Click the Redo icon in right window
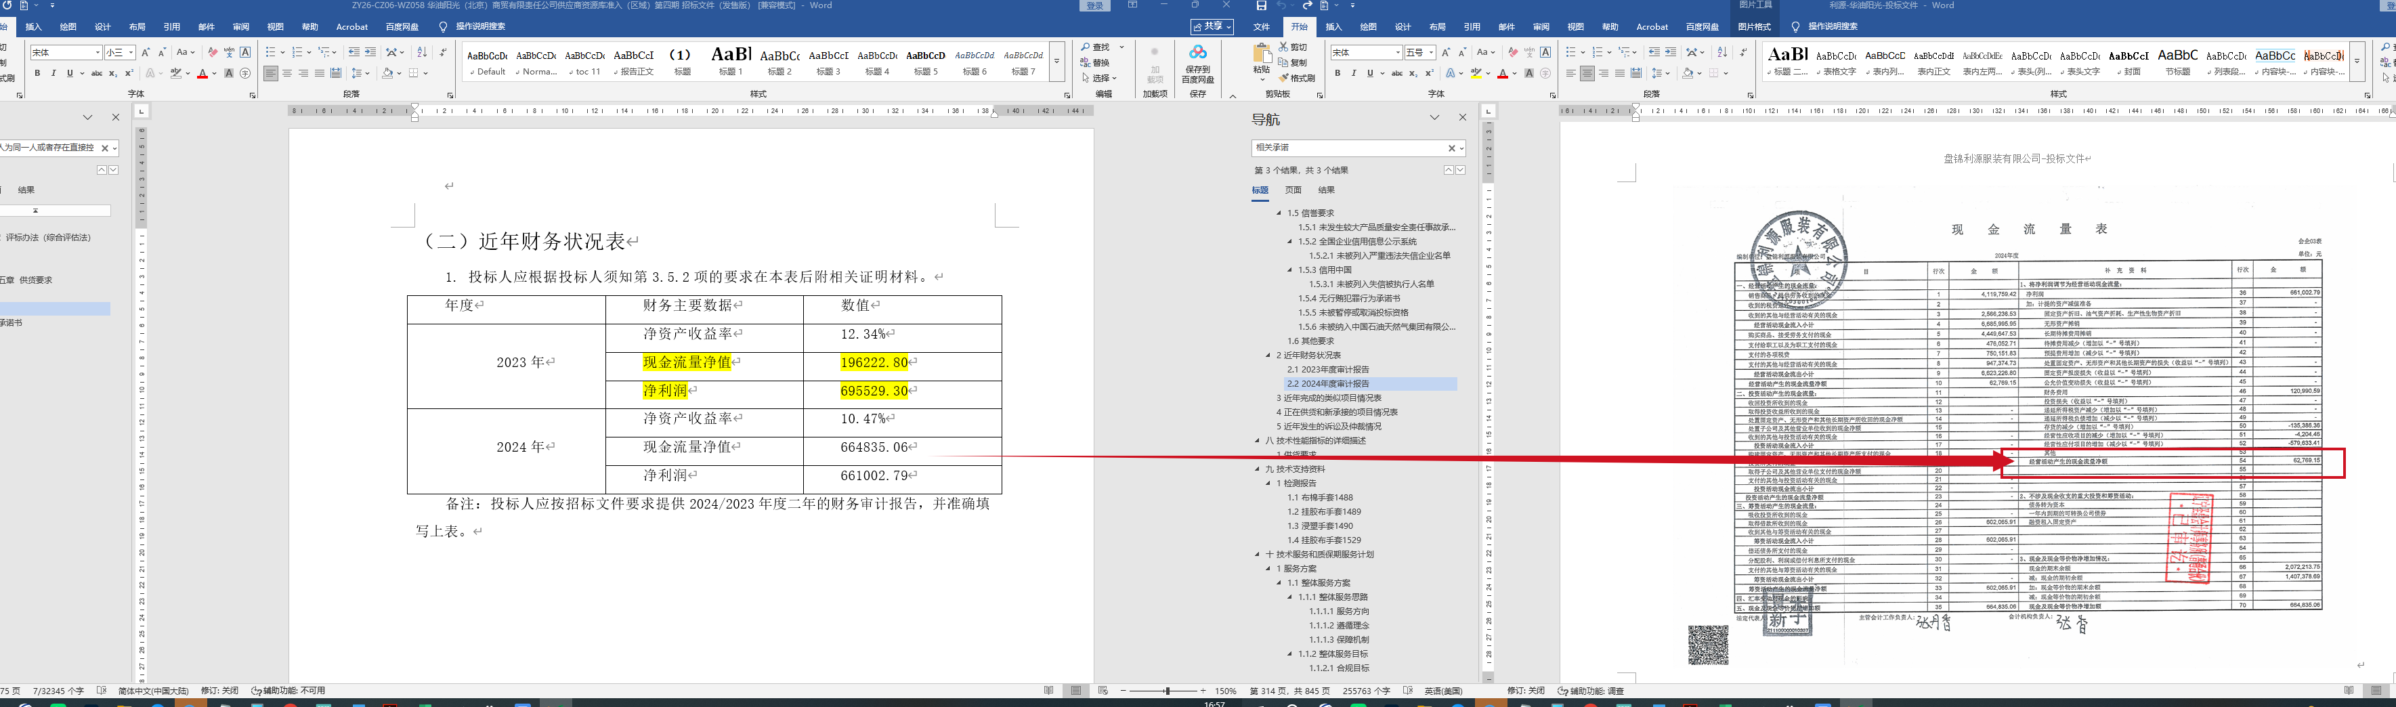The image size is (2396, 707). click(1307, 5)
